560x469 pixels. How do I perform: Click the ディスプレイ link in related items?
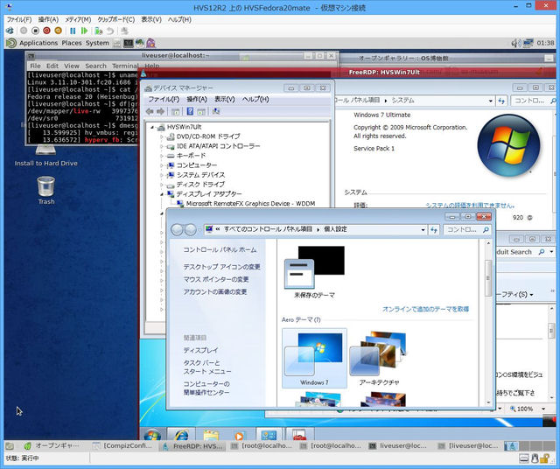200,350
